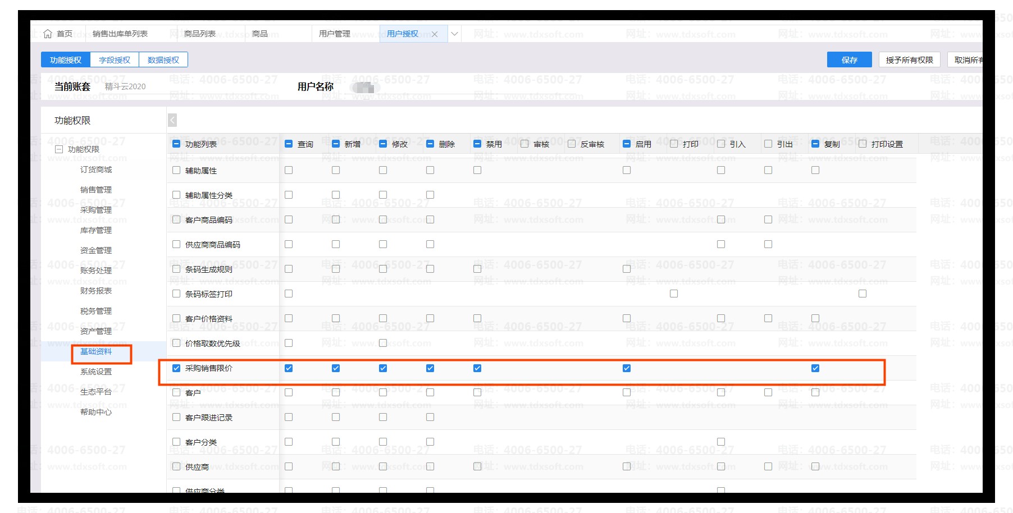
Task: Check the 辅助属性 row checkbox
Action: coord(176,170)
